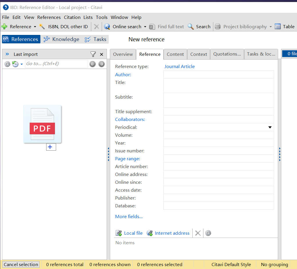Click the Search magnifier tool
Screen dimensions: 297x269
199,26
